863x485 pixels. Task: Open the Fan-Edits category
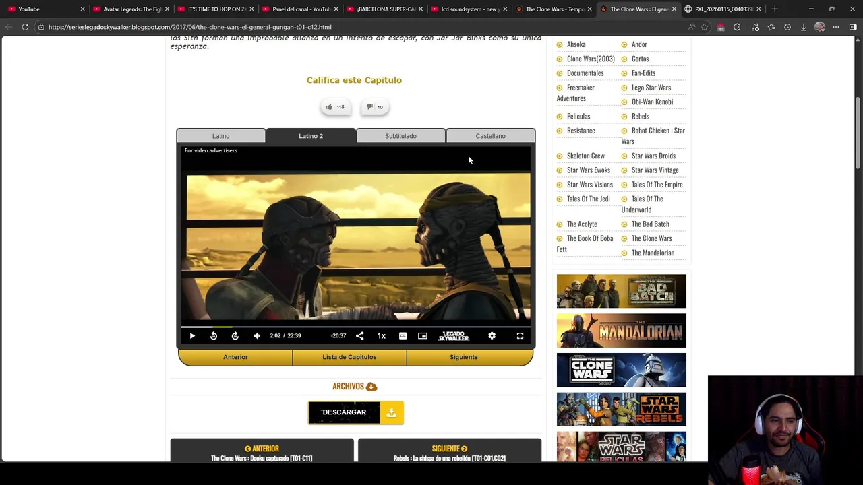[643, 73]
